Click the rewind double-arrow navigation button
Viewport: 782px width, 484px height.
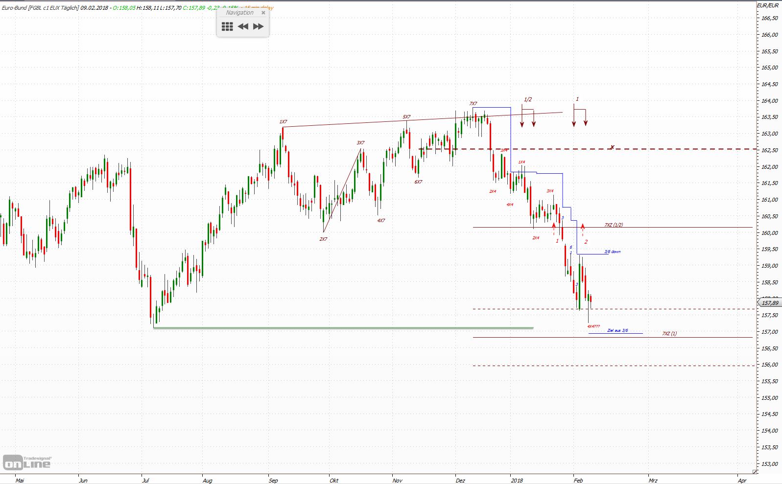[243, 26]
